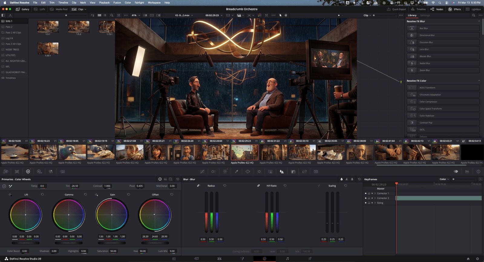Switch gallery to thumbnail grid view
The height and width of the screenshot is (262, 484).
99,15
